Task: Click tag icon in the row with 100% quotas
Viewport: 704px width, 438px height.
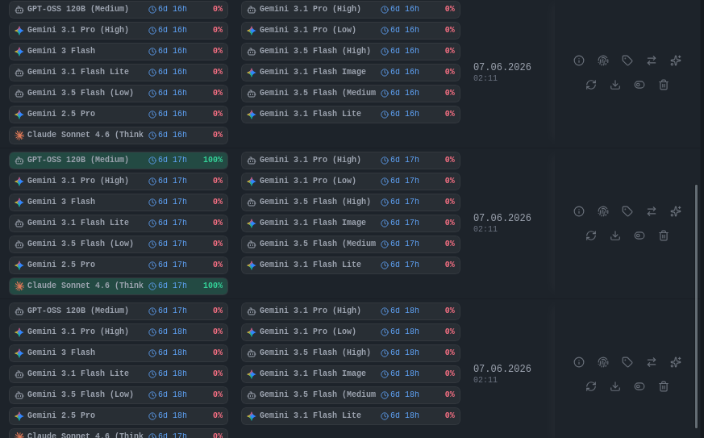Action: coord(627,211)
